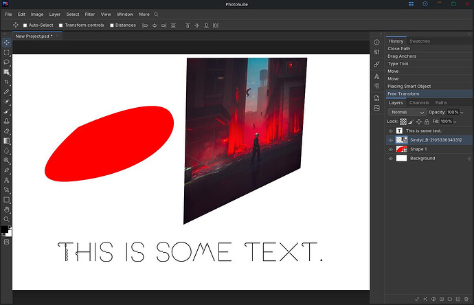
Task: Open the Image menu
Action: [37, 14]
